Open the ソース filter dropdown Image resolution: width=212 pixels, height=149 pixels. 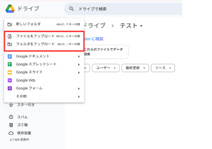point(163,68)
